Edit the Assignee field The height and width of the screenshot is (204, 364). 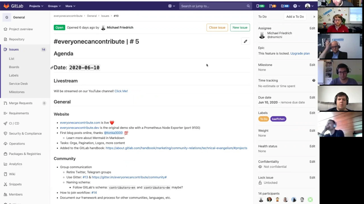(312, 28)
